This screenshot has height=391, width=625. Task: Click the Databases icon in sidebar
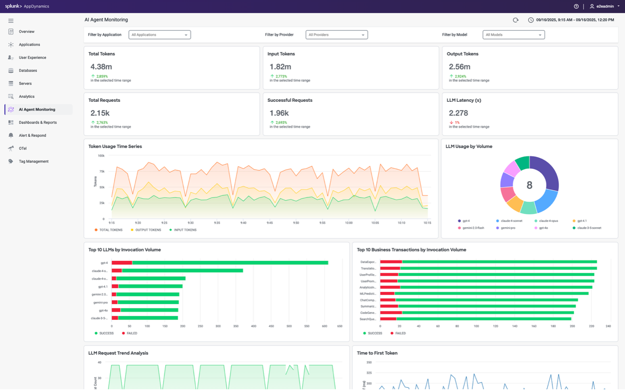11,70
